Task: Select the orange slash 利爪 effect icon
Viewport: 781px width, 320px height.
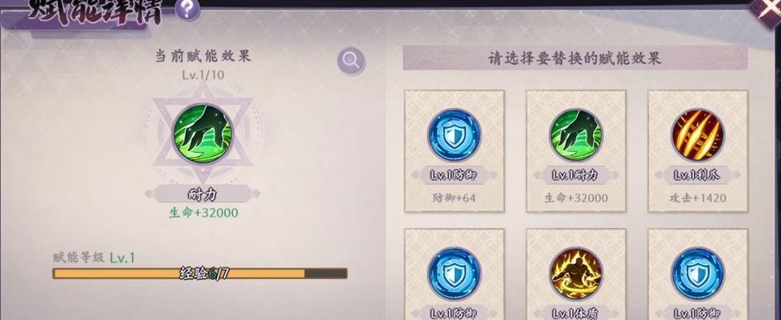Action: (697, 135)
